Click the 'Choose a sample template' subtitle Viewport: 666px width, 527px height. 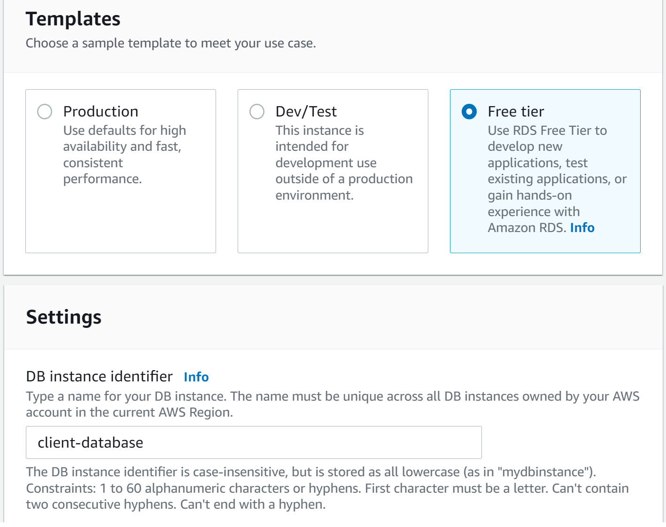(170, 43)
